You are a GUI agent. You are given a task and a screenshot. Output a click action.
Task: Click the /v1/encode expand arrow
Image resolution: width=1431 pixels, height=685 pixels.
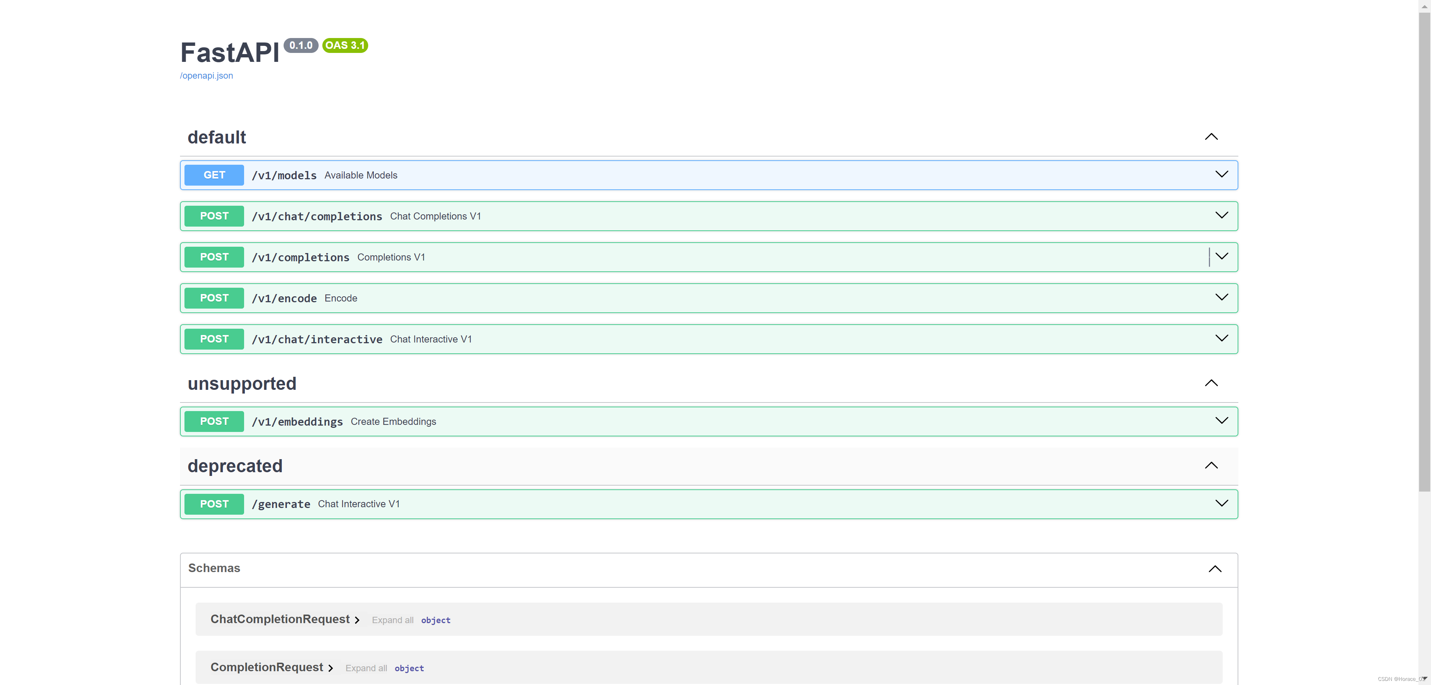[x=1222, y=298]
